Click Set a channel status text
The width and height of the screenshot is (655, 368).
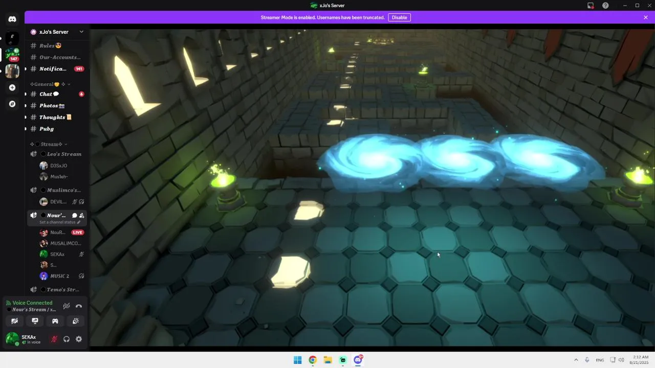pyautogui.click(x=57, y=222)
